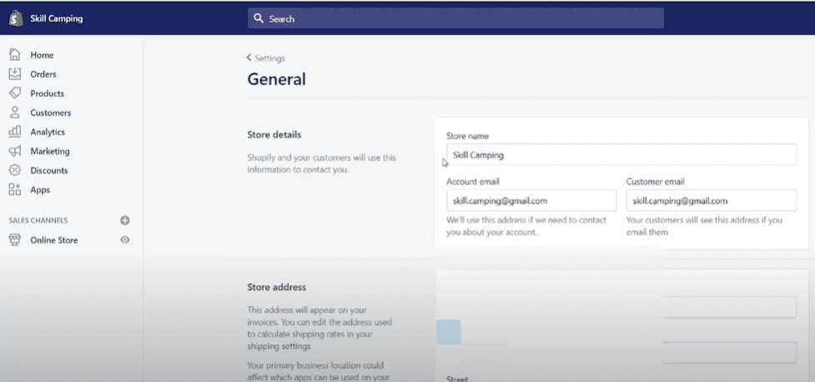Follow the shipping settings link
This screenshot has height=382, width=815.
tap(279, 346)
